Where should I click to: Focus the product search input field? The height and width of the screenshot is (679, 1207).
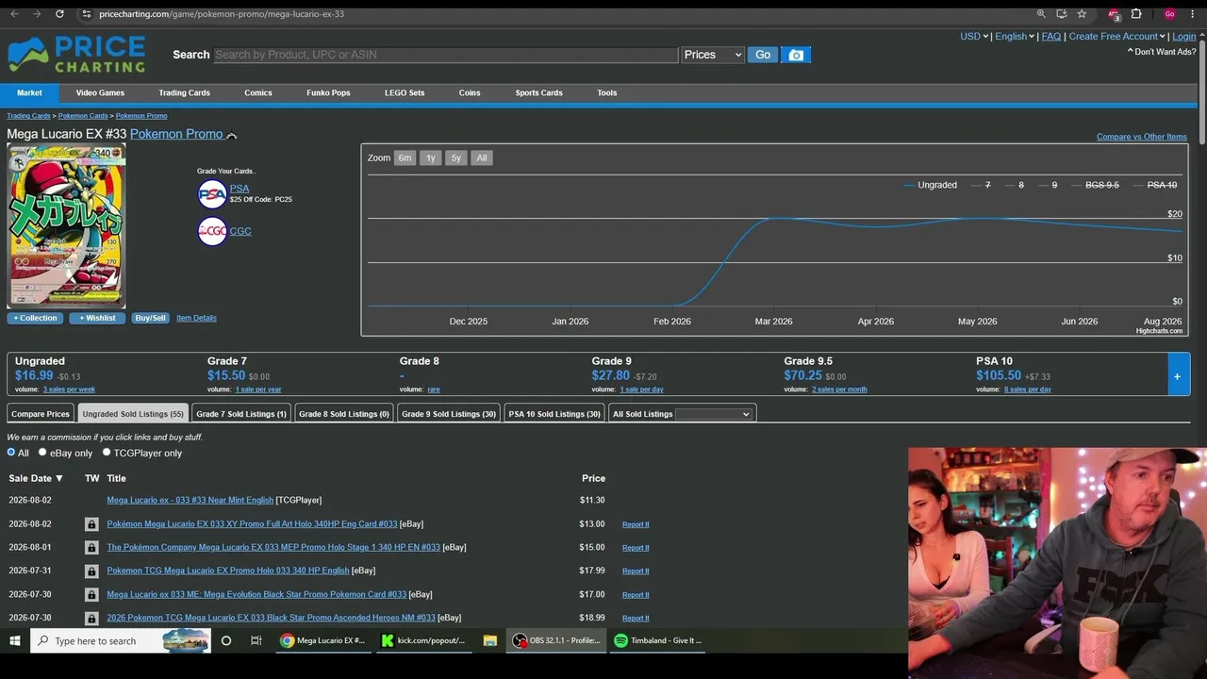click(x=446, y=55)
